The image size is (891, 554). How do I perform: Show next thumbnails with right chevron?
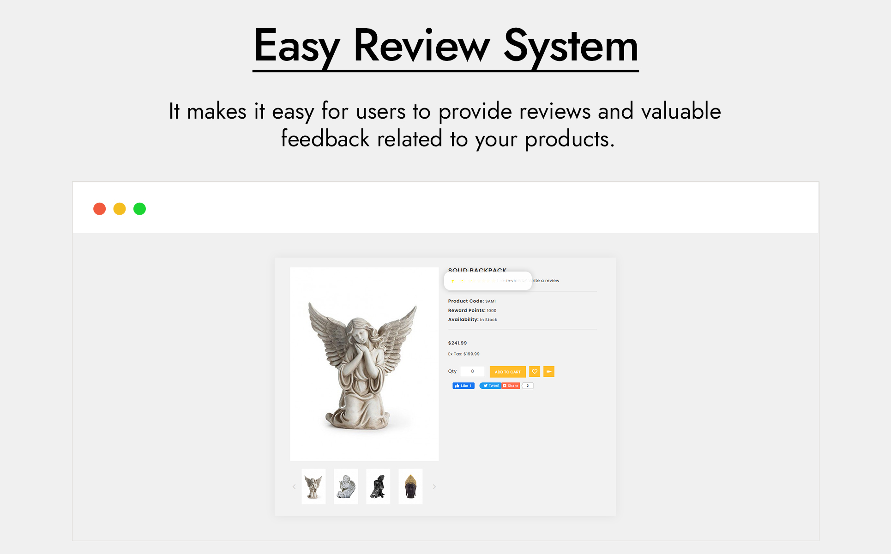click(x=434, y=487)
